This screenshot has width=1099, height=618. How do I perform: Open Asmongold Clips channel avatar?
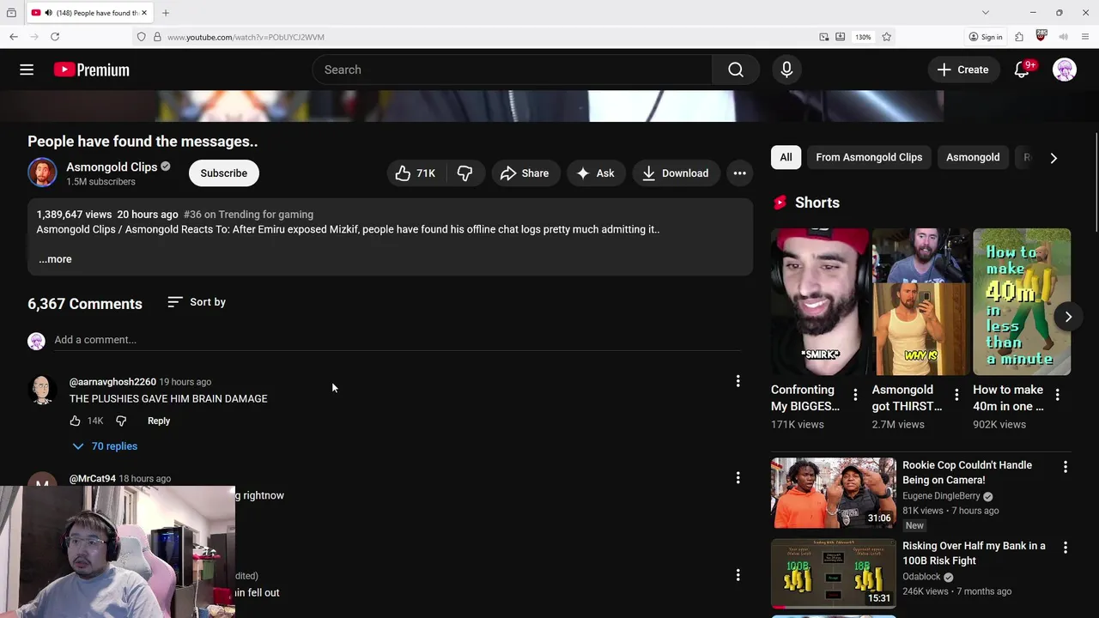tap(42, 173)
